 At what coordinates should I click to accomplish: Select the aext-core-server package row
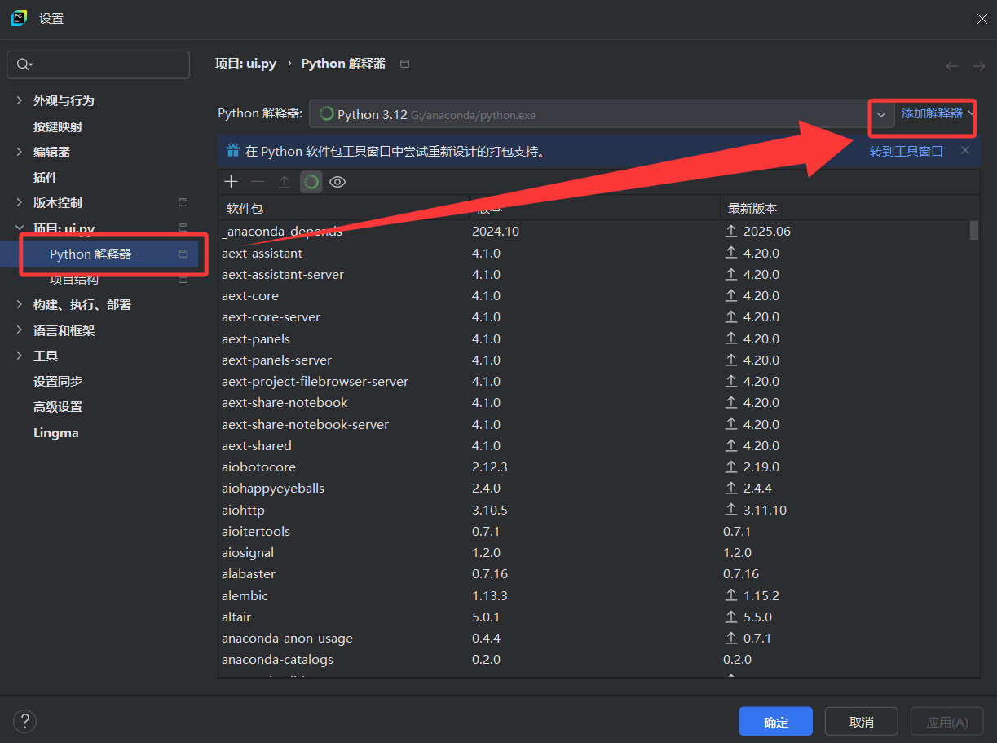tap(594, 316)
